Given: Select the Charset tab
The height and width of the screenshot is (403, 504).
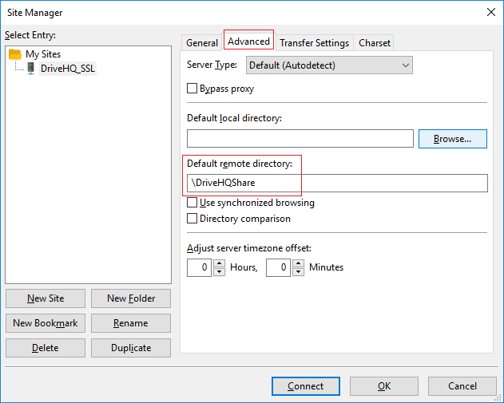Looking at the screenshot, I should pyautogui.click(x=374, y=43).
